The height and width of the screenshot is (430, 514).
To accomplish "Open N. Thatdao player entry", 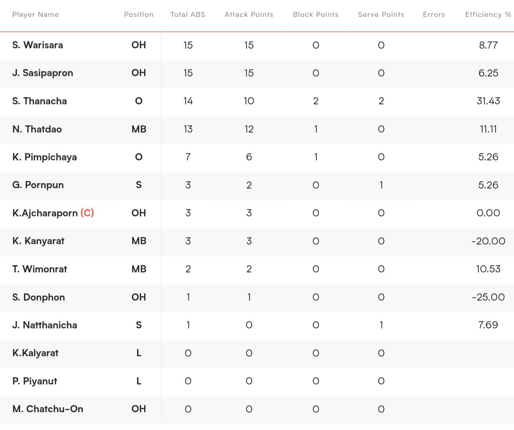I will [257, 129].
